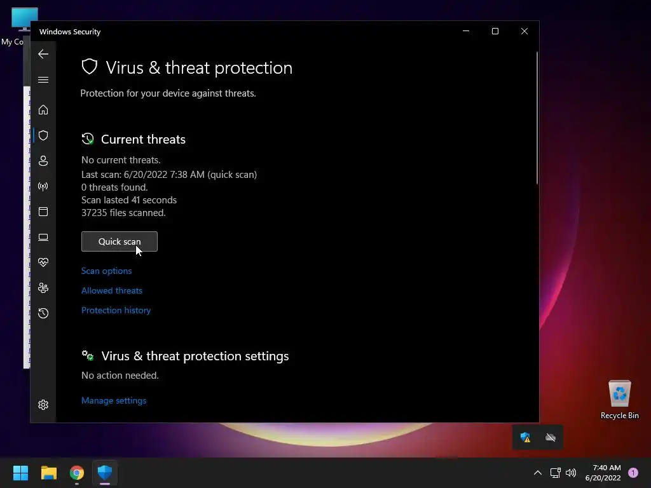The height and width of the screenshot is (488, 651).
Task: Open the notification badge in the taskbar
Action: point(633,473)
